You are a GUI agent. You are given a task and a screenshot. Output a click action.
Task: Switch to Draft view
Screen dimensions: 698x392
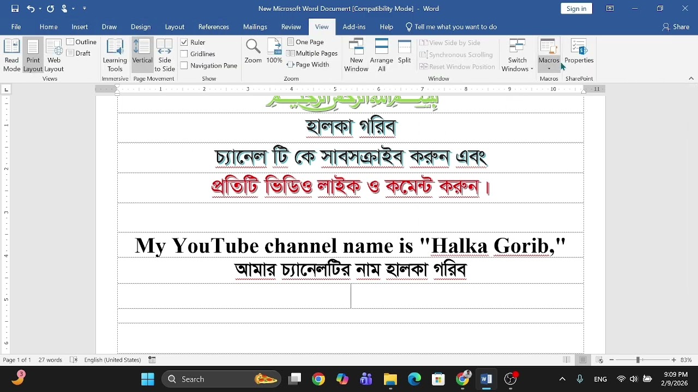pos(79,53)
